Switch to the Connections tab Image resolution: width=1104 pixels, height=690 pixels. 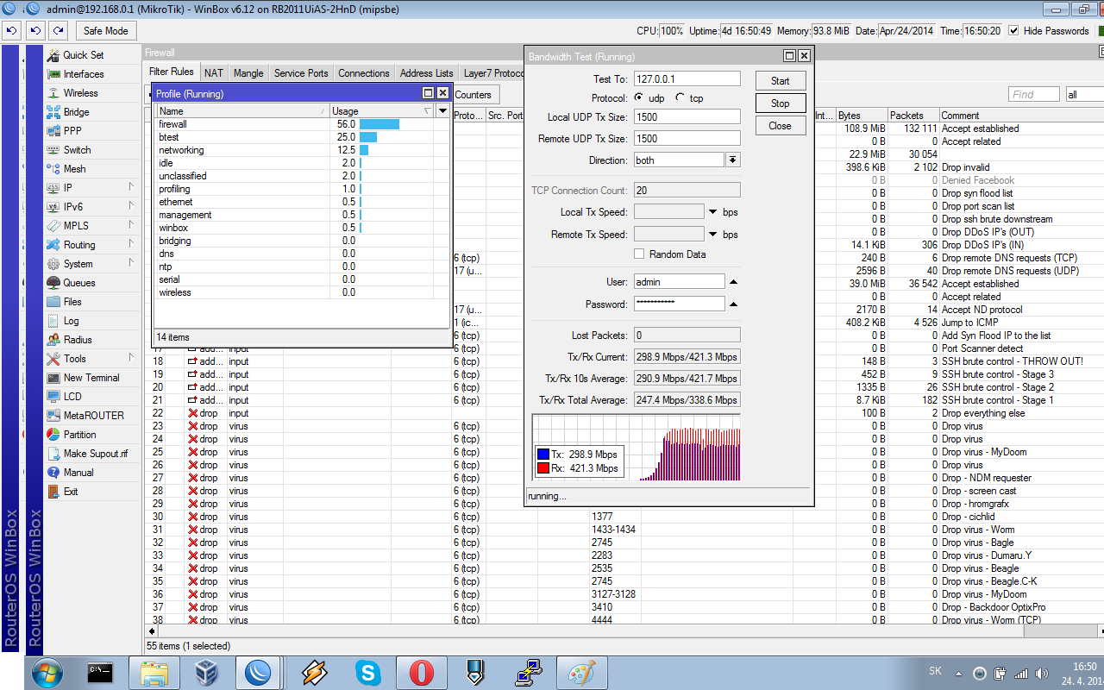[x=364, y=73]
